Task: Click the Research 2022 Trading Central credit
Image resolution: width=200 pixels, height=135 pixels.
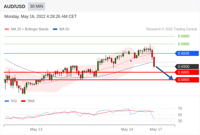Action: click(172, 29)
